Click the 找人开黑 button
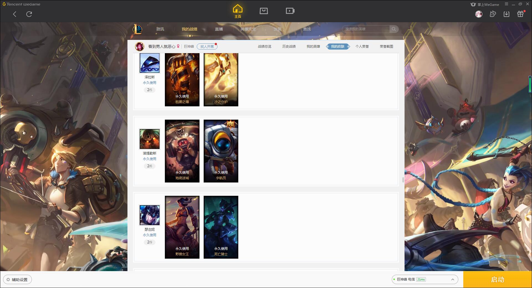This screenshot has width=532, height=288. [207, 47]
